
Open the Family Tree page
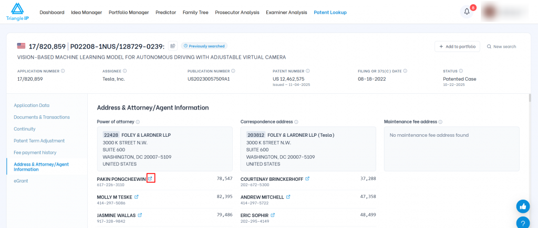[x=195, y=13]
